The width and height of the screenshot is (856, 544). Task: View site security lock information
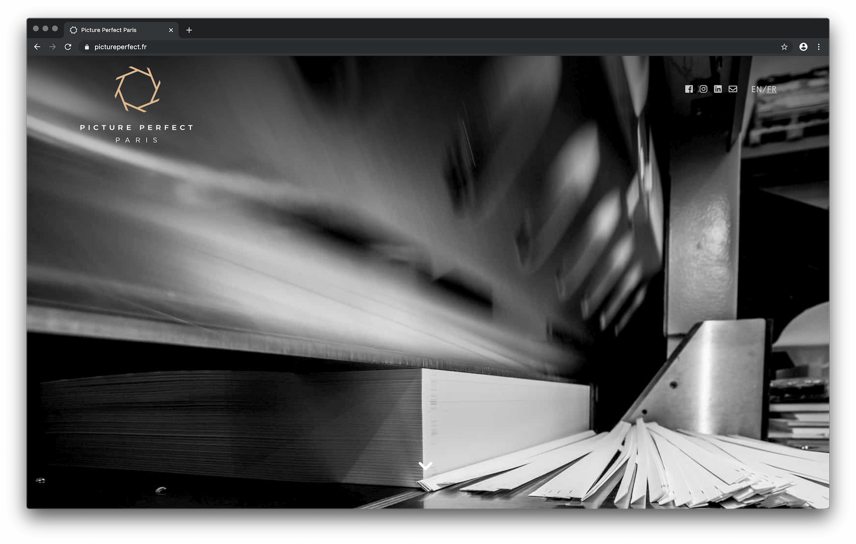87,47
